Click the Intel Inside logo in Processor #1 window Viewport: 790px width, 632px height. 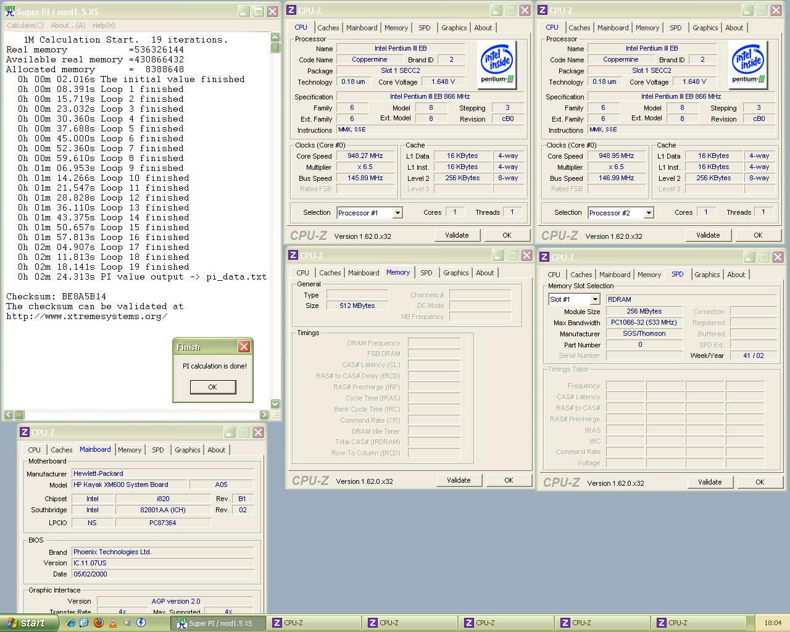tap(497, 65)
